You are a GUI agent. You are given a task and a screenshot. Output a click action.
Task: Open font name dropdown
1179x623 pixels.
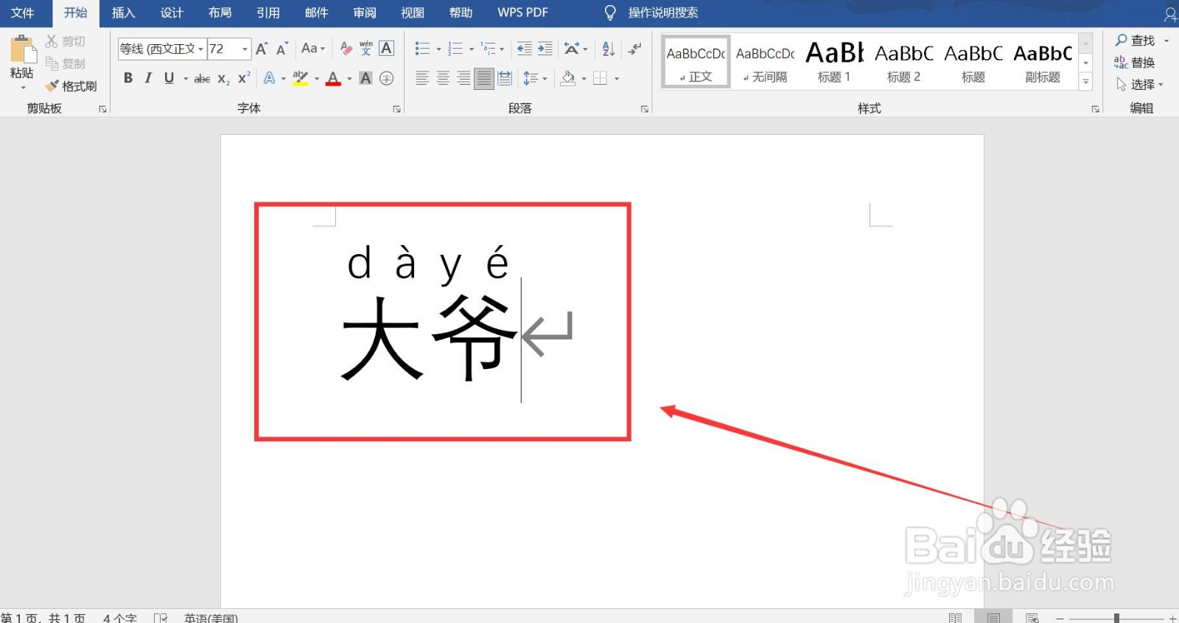[x=200, y=49]
